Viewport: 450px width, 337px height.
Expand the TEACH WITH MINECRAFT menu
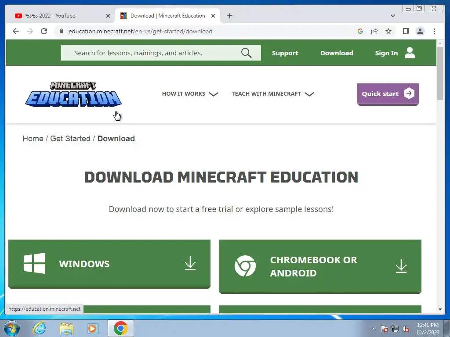(272, 94)
